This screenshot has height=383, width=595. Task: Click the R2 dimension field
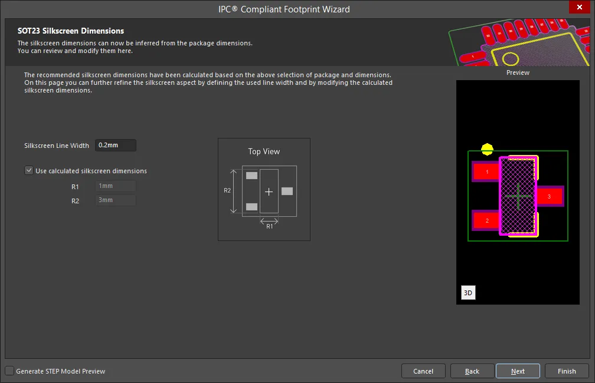click(115, 200)
